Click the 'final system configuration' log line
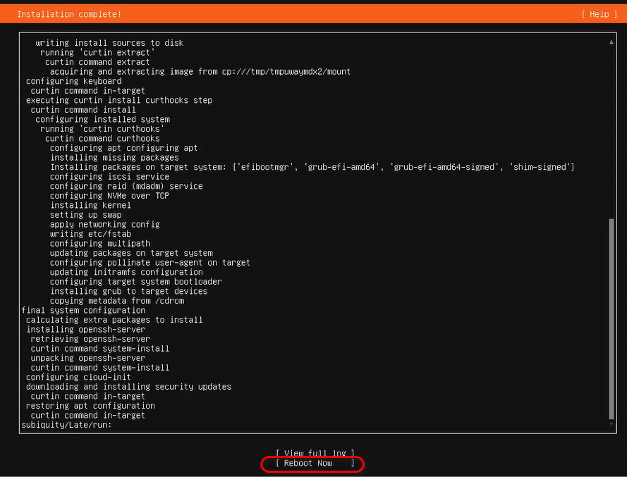Image resolution: width=627 pixels, height=477 pixels. 83,310
